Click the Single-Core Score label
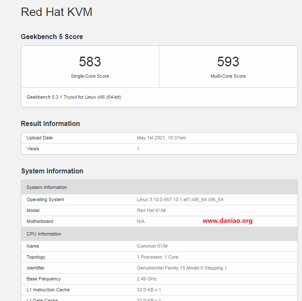 pyautogui.click(x=90, y=76)
